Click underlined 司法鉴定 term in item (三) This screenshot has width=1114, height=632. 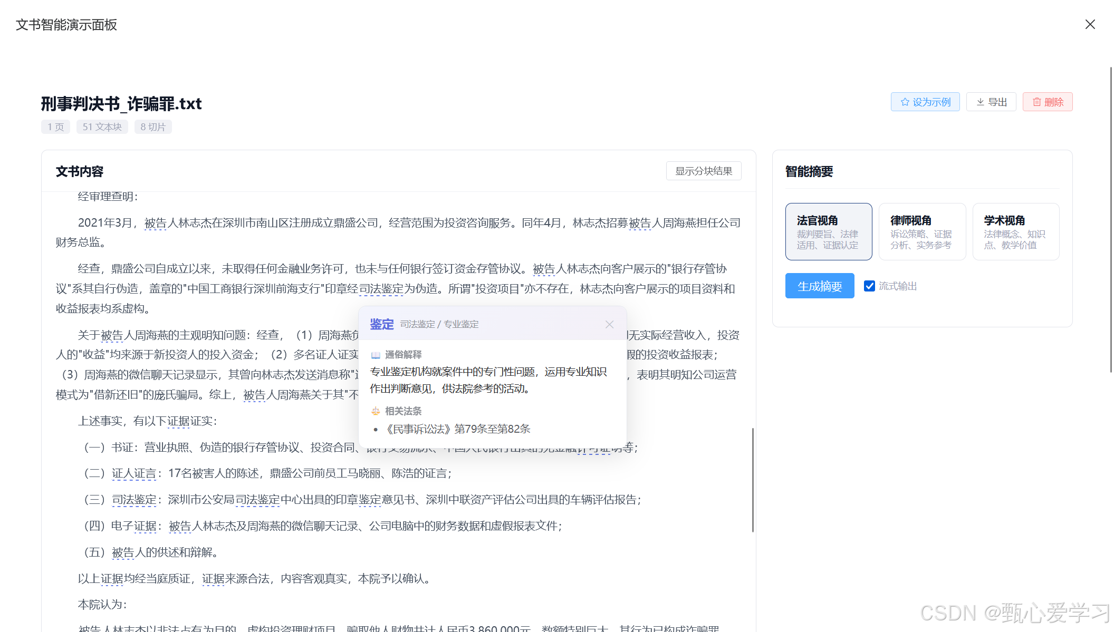click(134, 500)
